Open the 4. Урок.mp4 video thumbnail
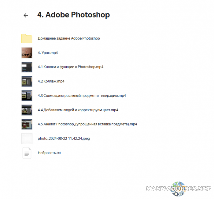The image size is (214, 199). [x=27, y=53]
